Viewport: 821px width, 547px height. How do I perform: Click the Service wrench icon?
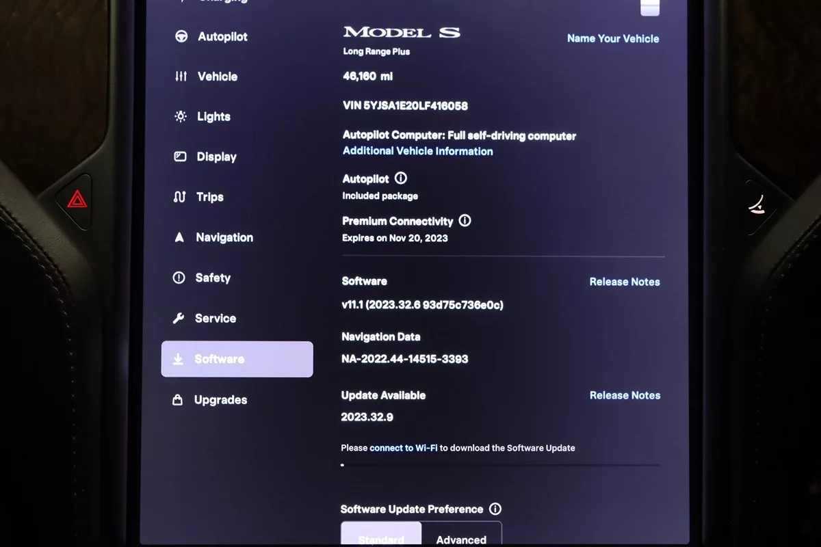[179, 319]
